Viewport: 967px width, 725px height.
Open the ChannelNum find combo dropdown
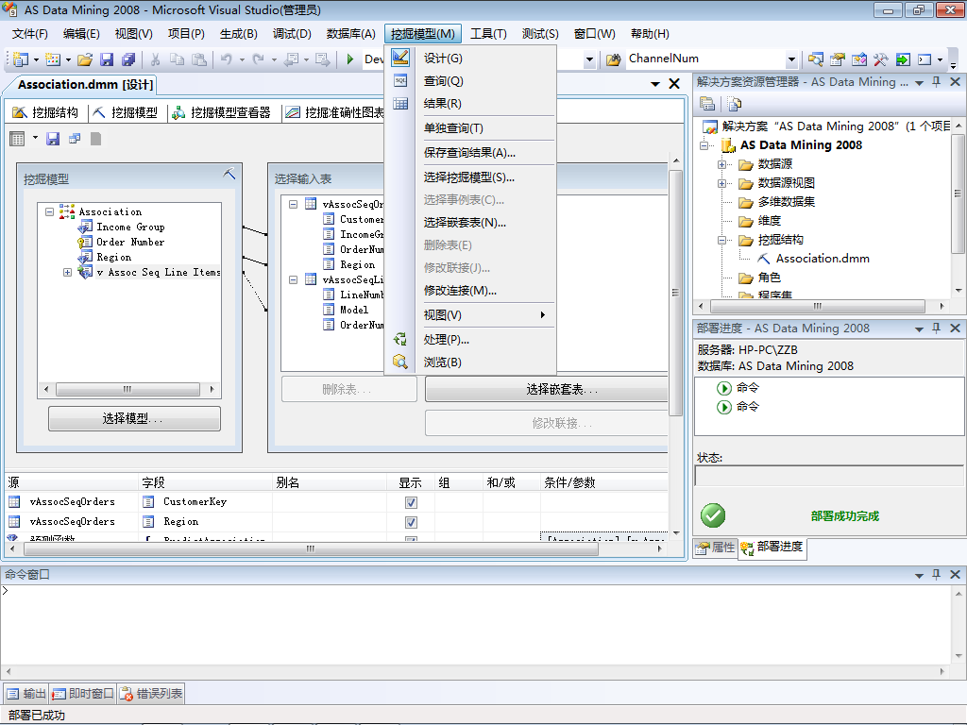(791, 59)
